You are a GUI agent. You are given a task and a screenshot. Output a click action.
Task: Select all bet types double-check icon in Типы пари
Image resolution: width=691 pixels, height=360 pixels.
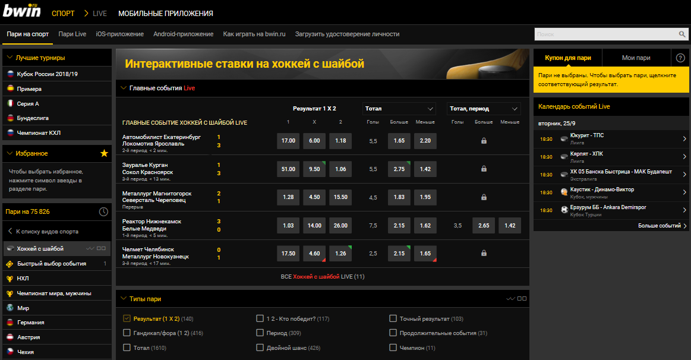(511, 299)
